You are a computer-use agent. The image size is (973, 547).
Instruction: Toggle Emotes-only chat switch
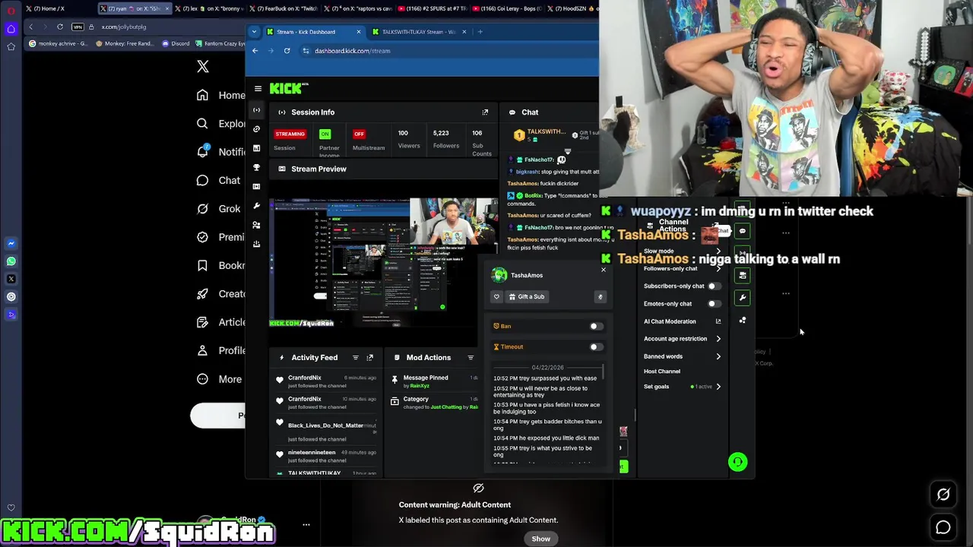(715, 304)
